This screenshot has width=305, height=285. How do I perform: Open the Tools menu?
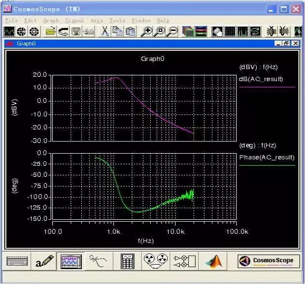(117, 20)
